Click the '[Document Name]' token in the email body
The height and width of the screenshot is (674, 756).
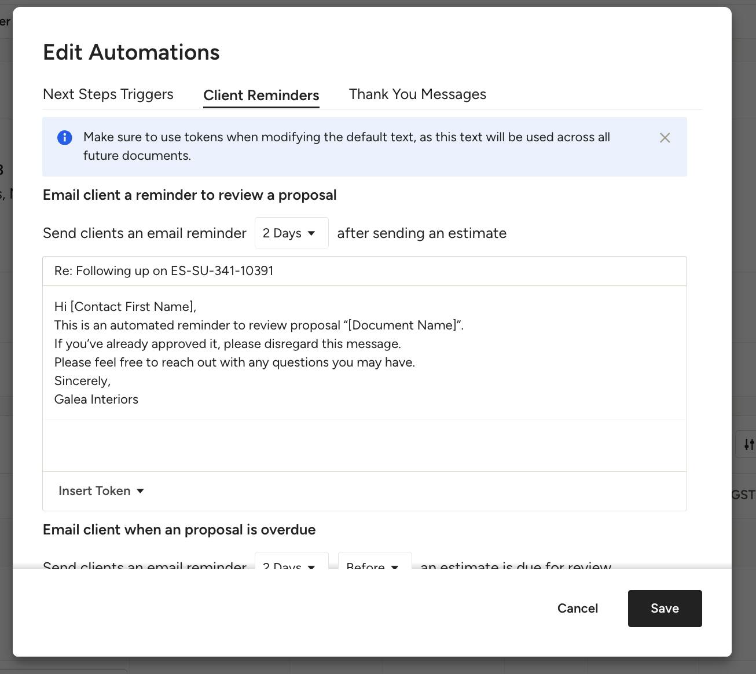click(x=402, y=325)
